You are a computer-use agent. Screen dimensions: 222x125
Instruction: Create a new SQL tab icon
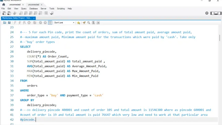click(x=4, y=13)
